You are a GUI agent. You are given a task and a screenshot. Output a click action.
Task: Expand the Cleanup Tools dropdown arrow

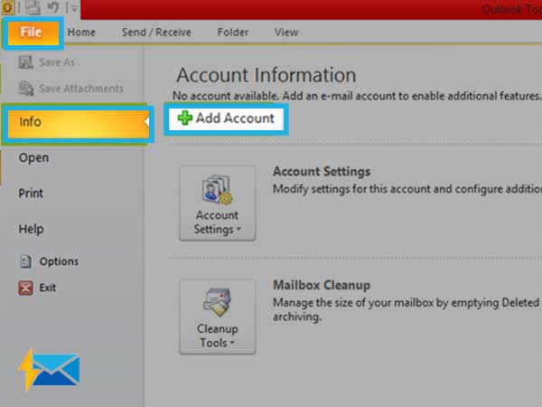click(x=232, y=343)
